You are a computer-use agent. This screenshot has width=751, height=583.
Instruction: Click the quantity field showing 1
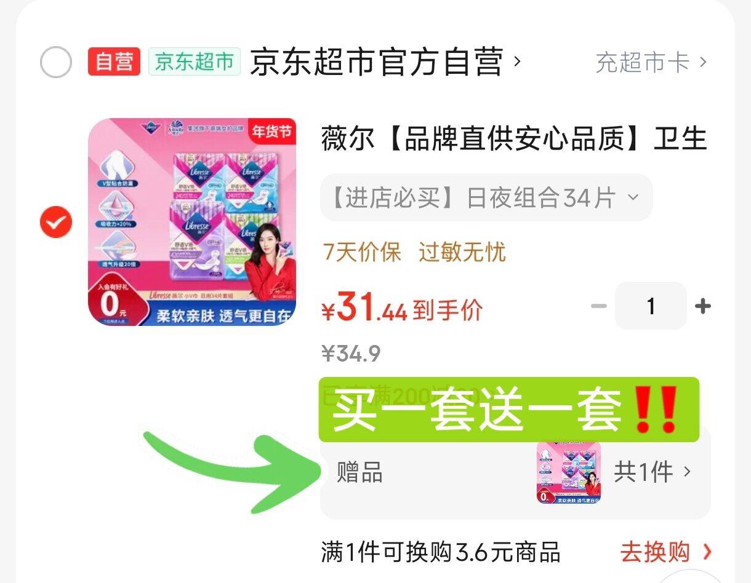pyautogui.click(x=651, y=306)
